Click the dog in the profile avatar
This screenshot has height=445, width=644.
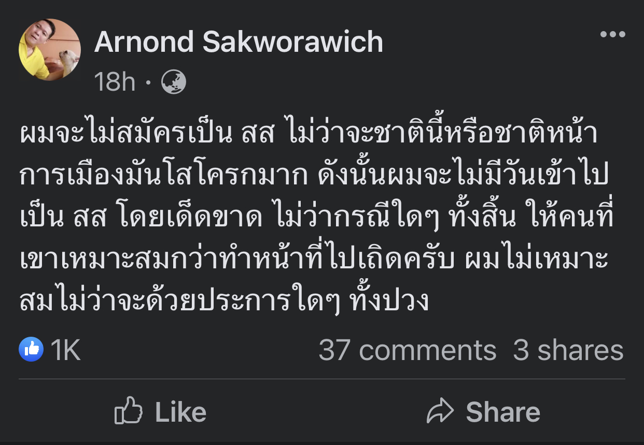click(x=68, y=61)
